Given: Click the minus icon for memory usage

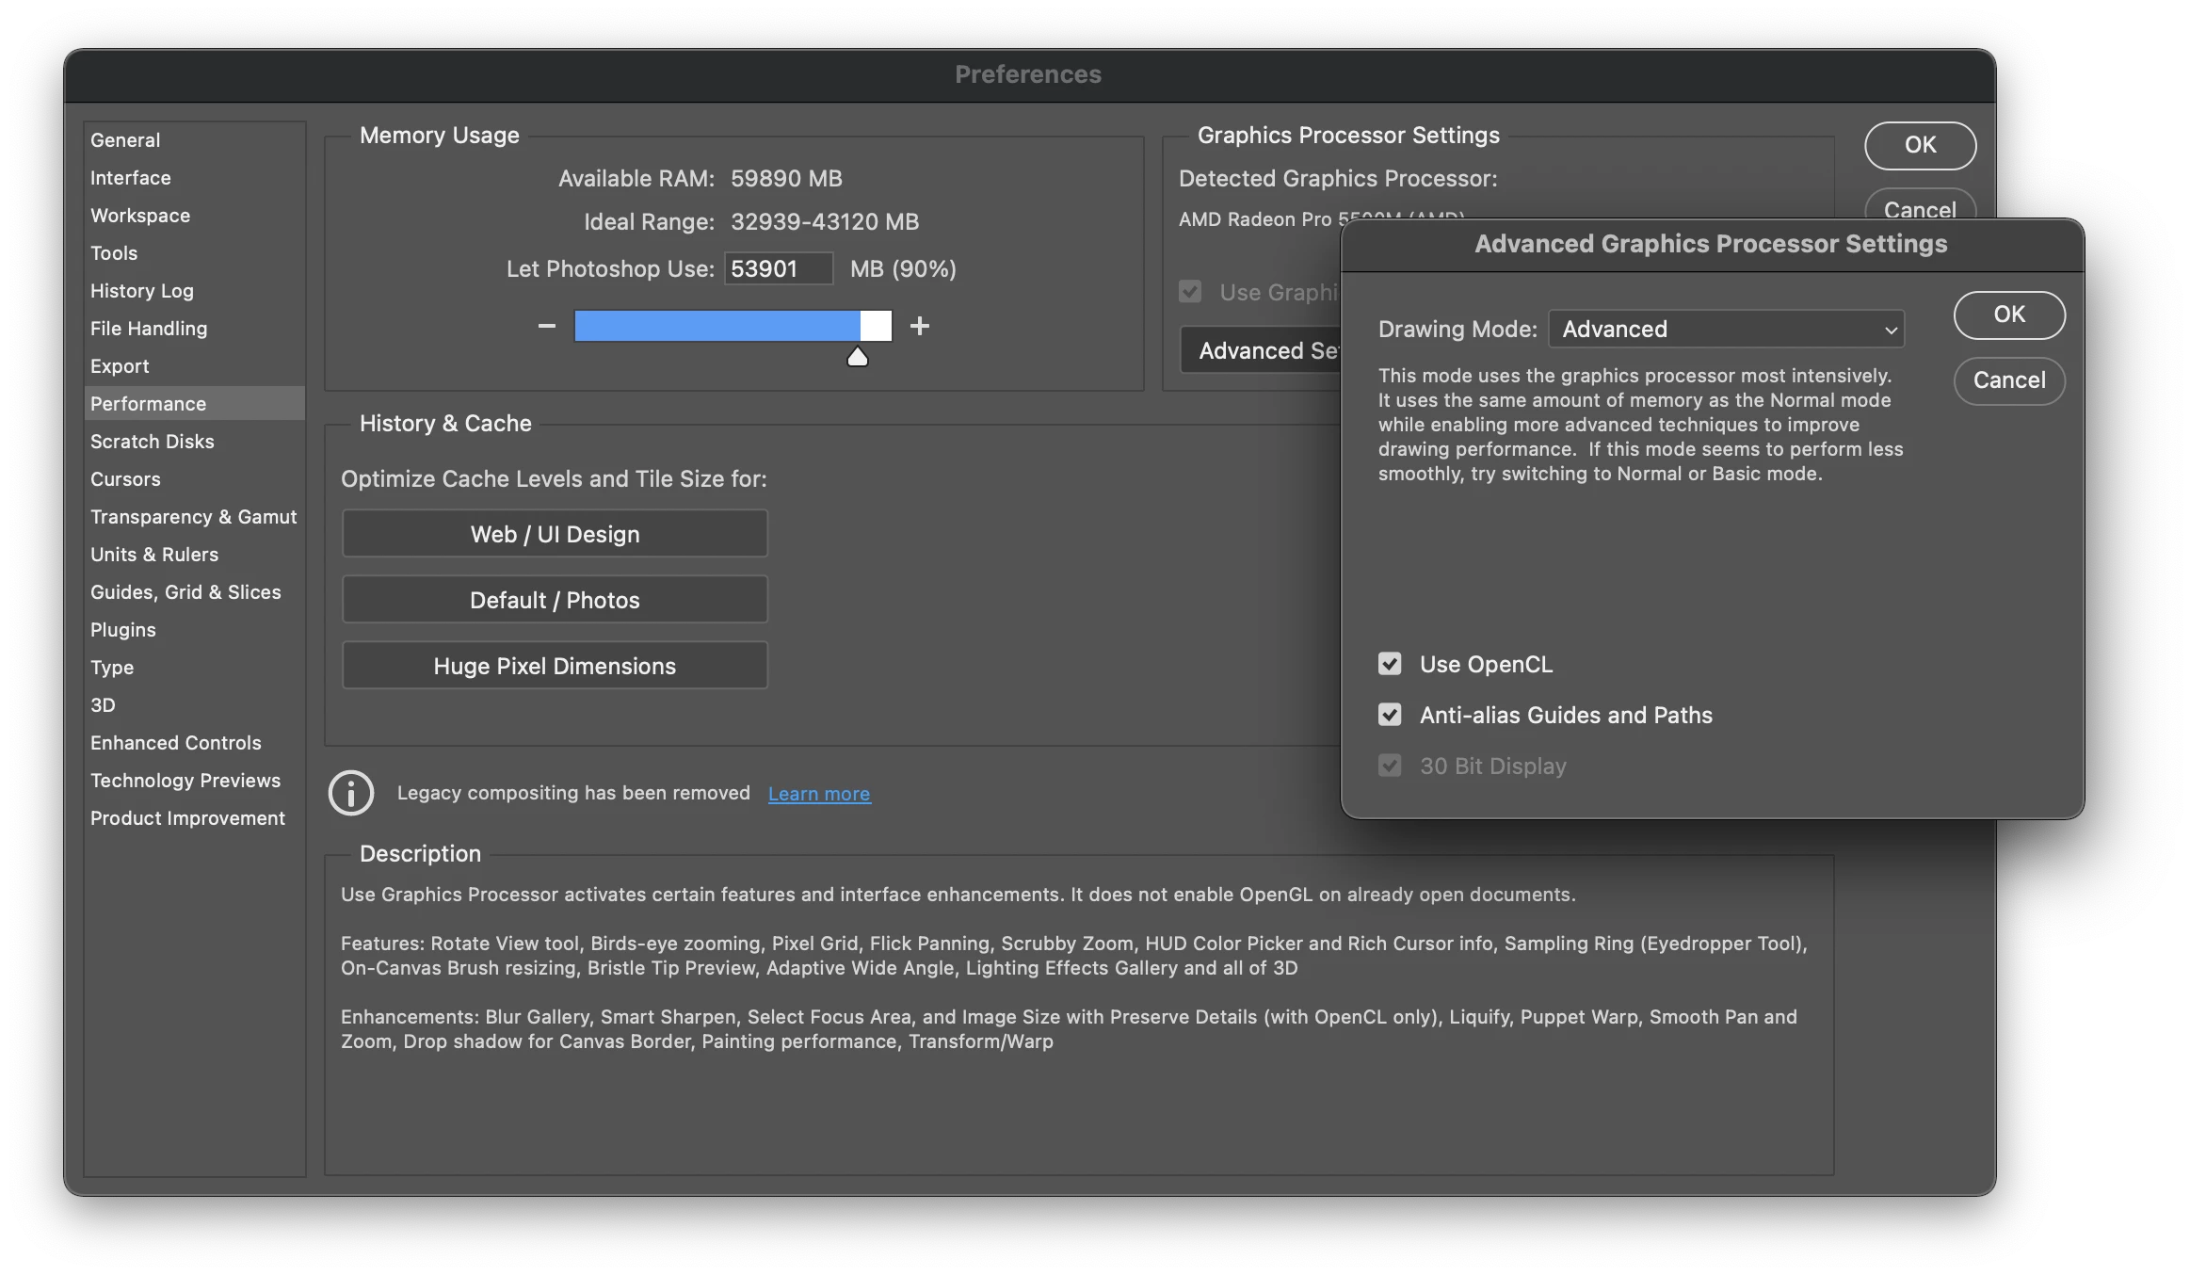Looking at the screenshot, I should (x=546, y=326).
